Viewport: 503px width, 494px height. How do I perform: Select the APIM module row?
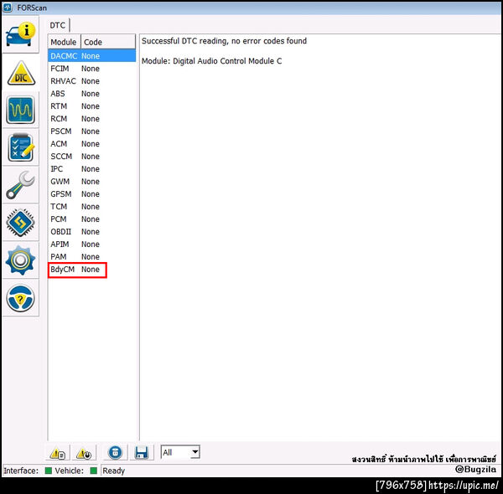click(91, 244)
